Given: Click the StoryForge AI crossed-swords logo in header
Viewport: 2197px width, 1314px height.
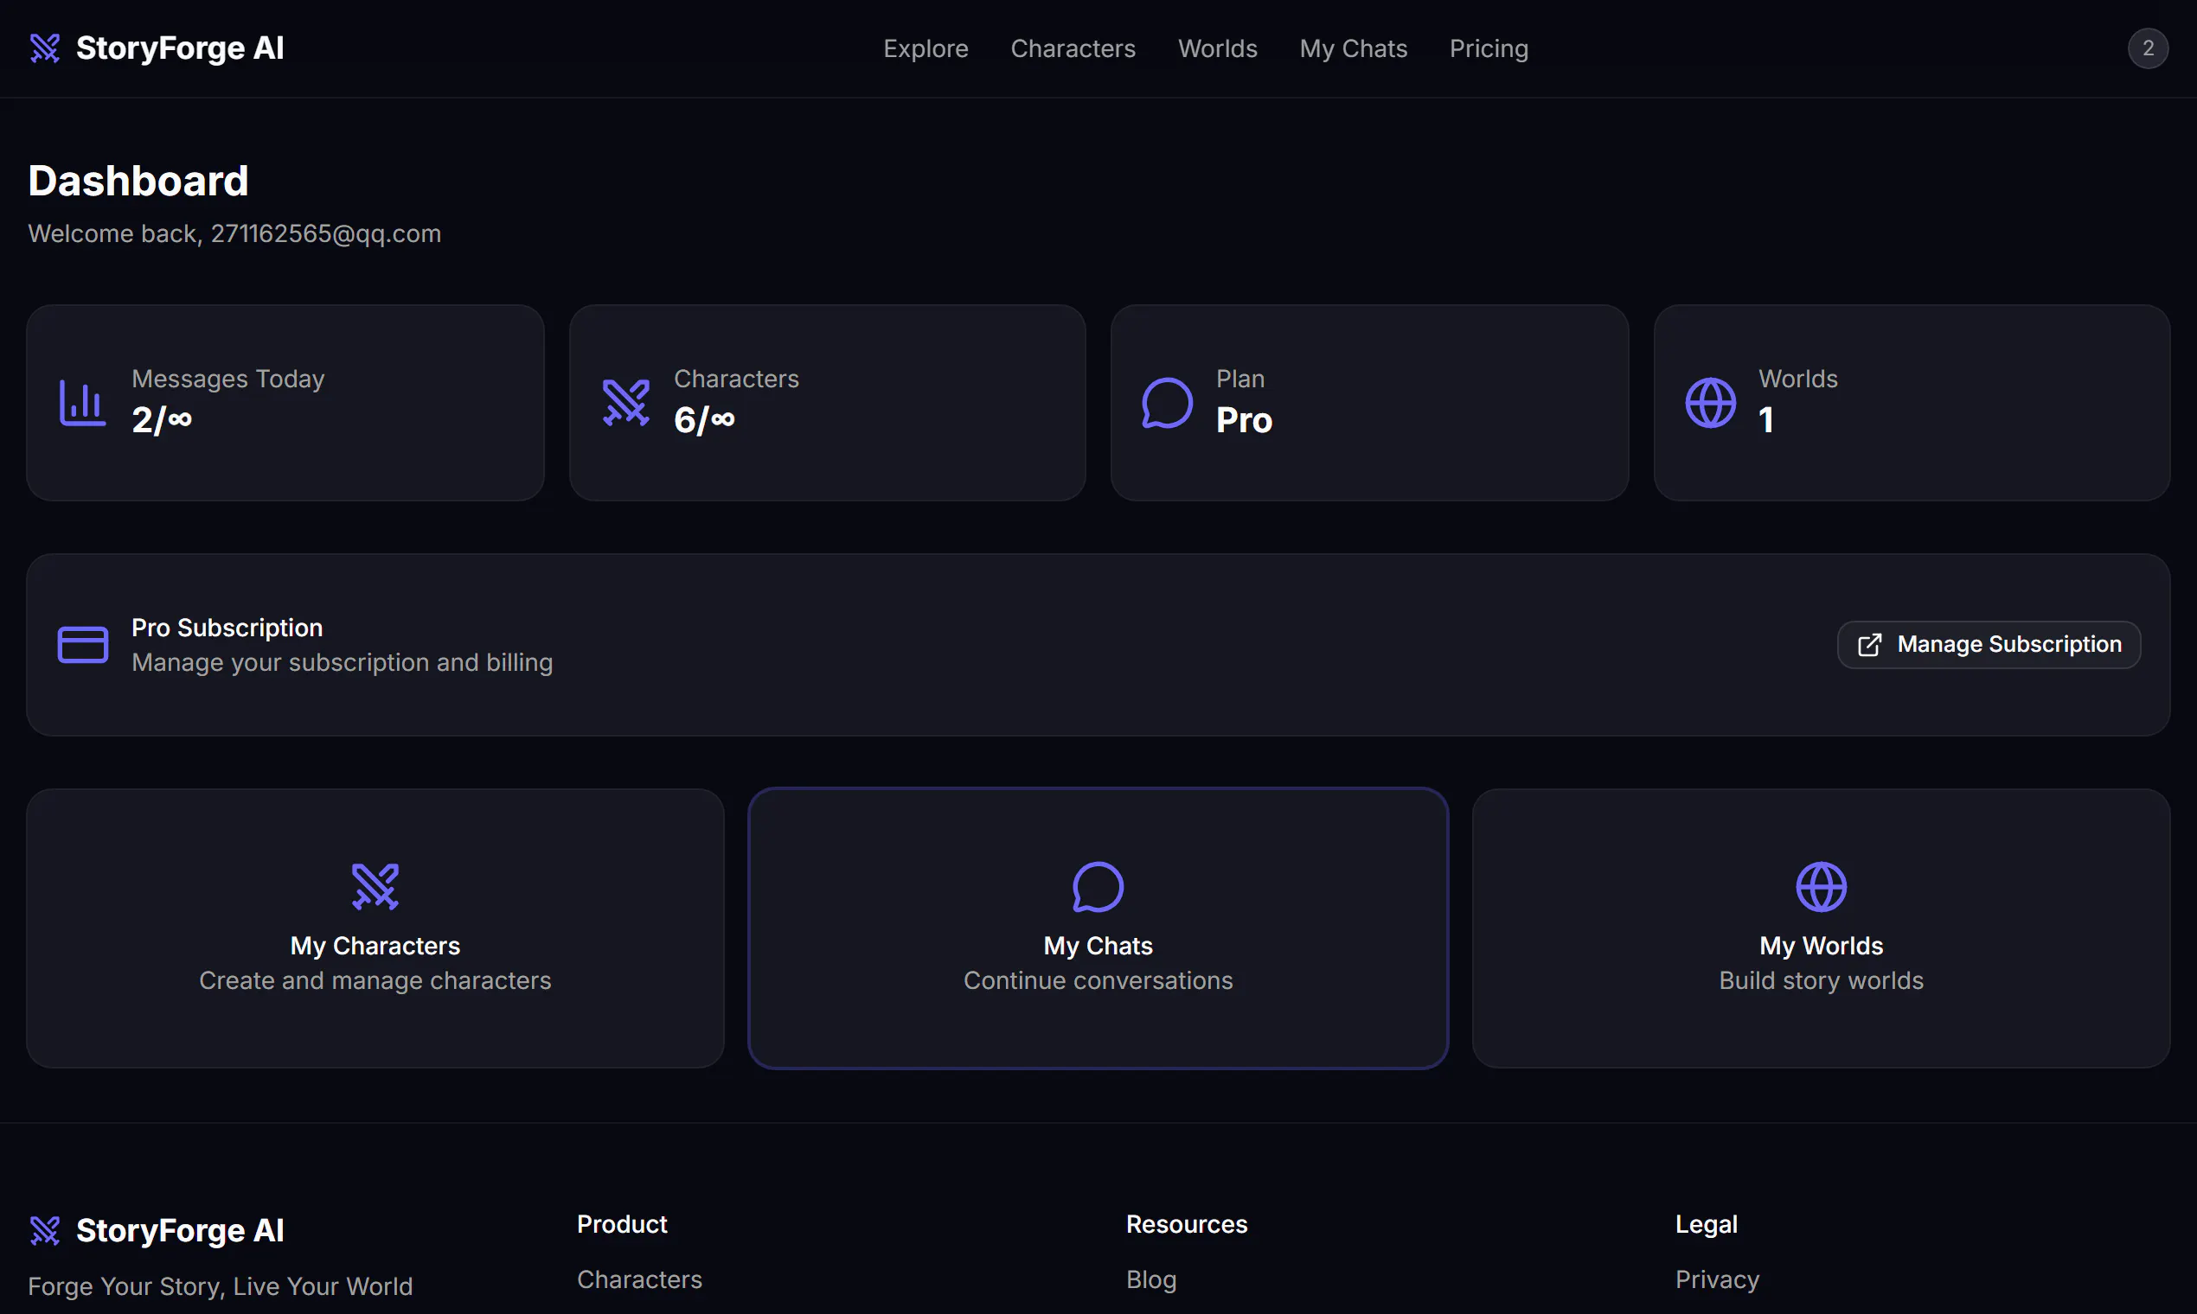Looking at the screenshot, I should [x=44, y=48].
